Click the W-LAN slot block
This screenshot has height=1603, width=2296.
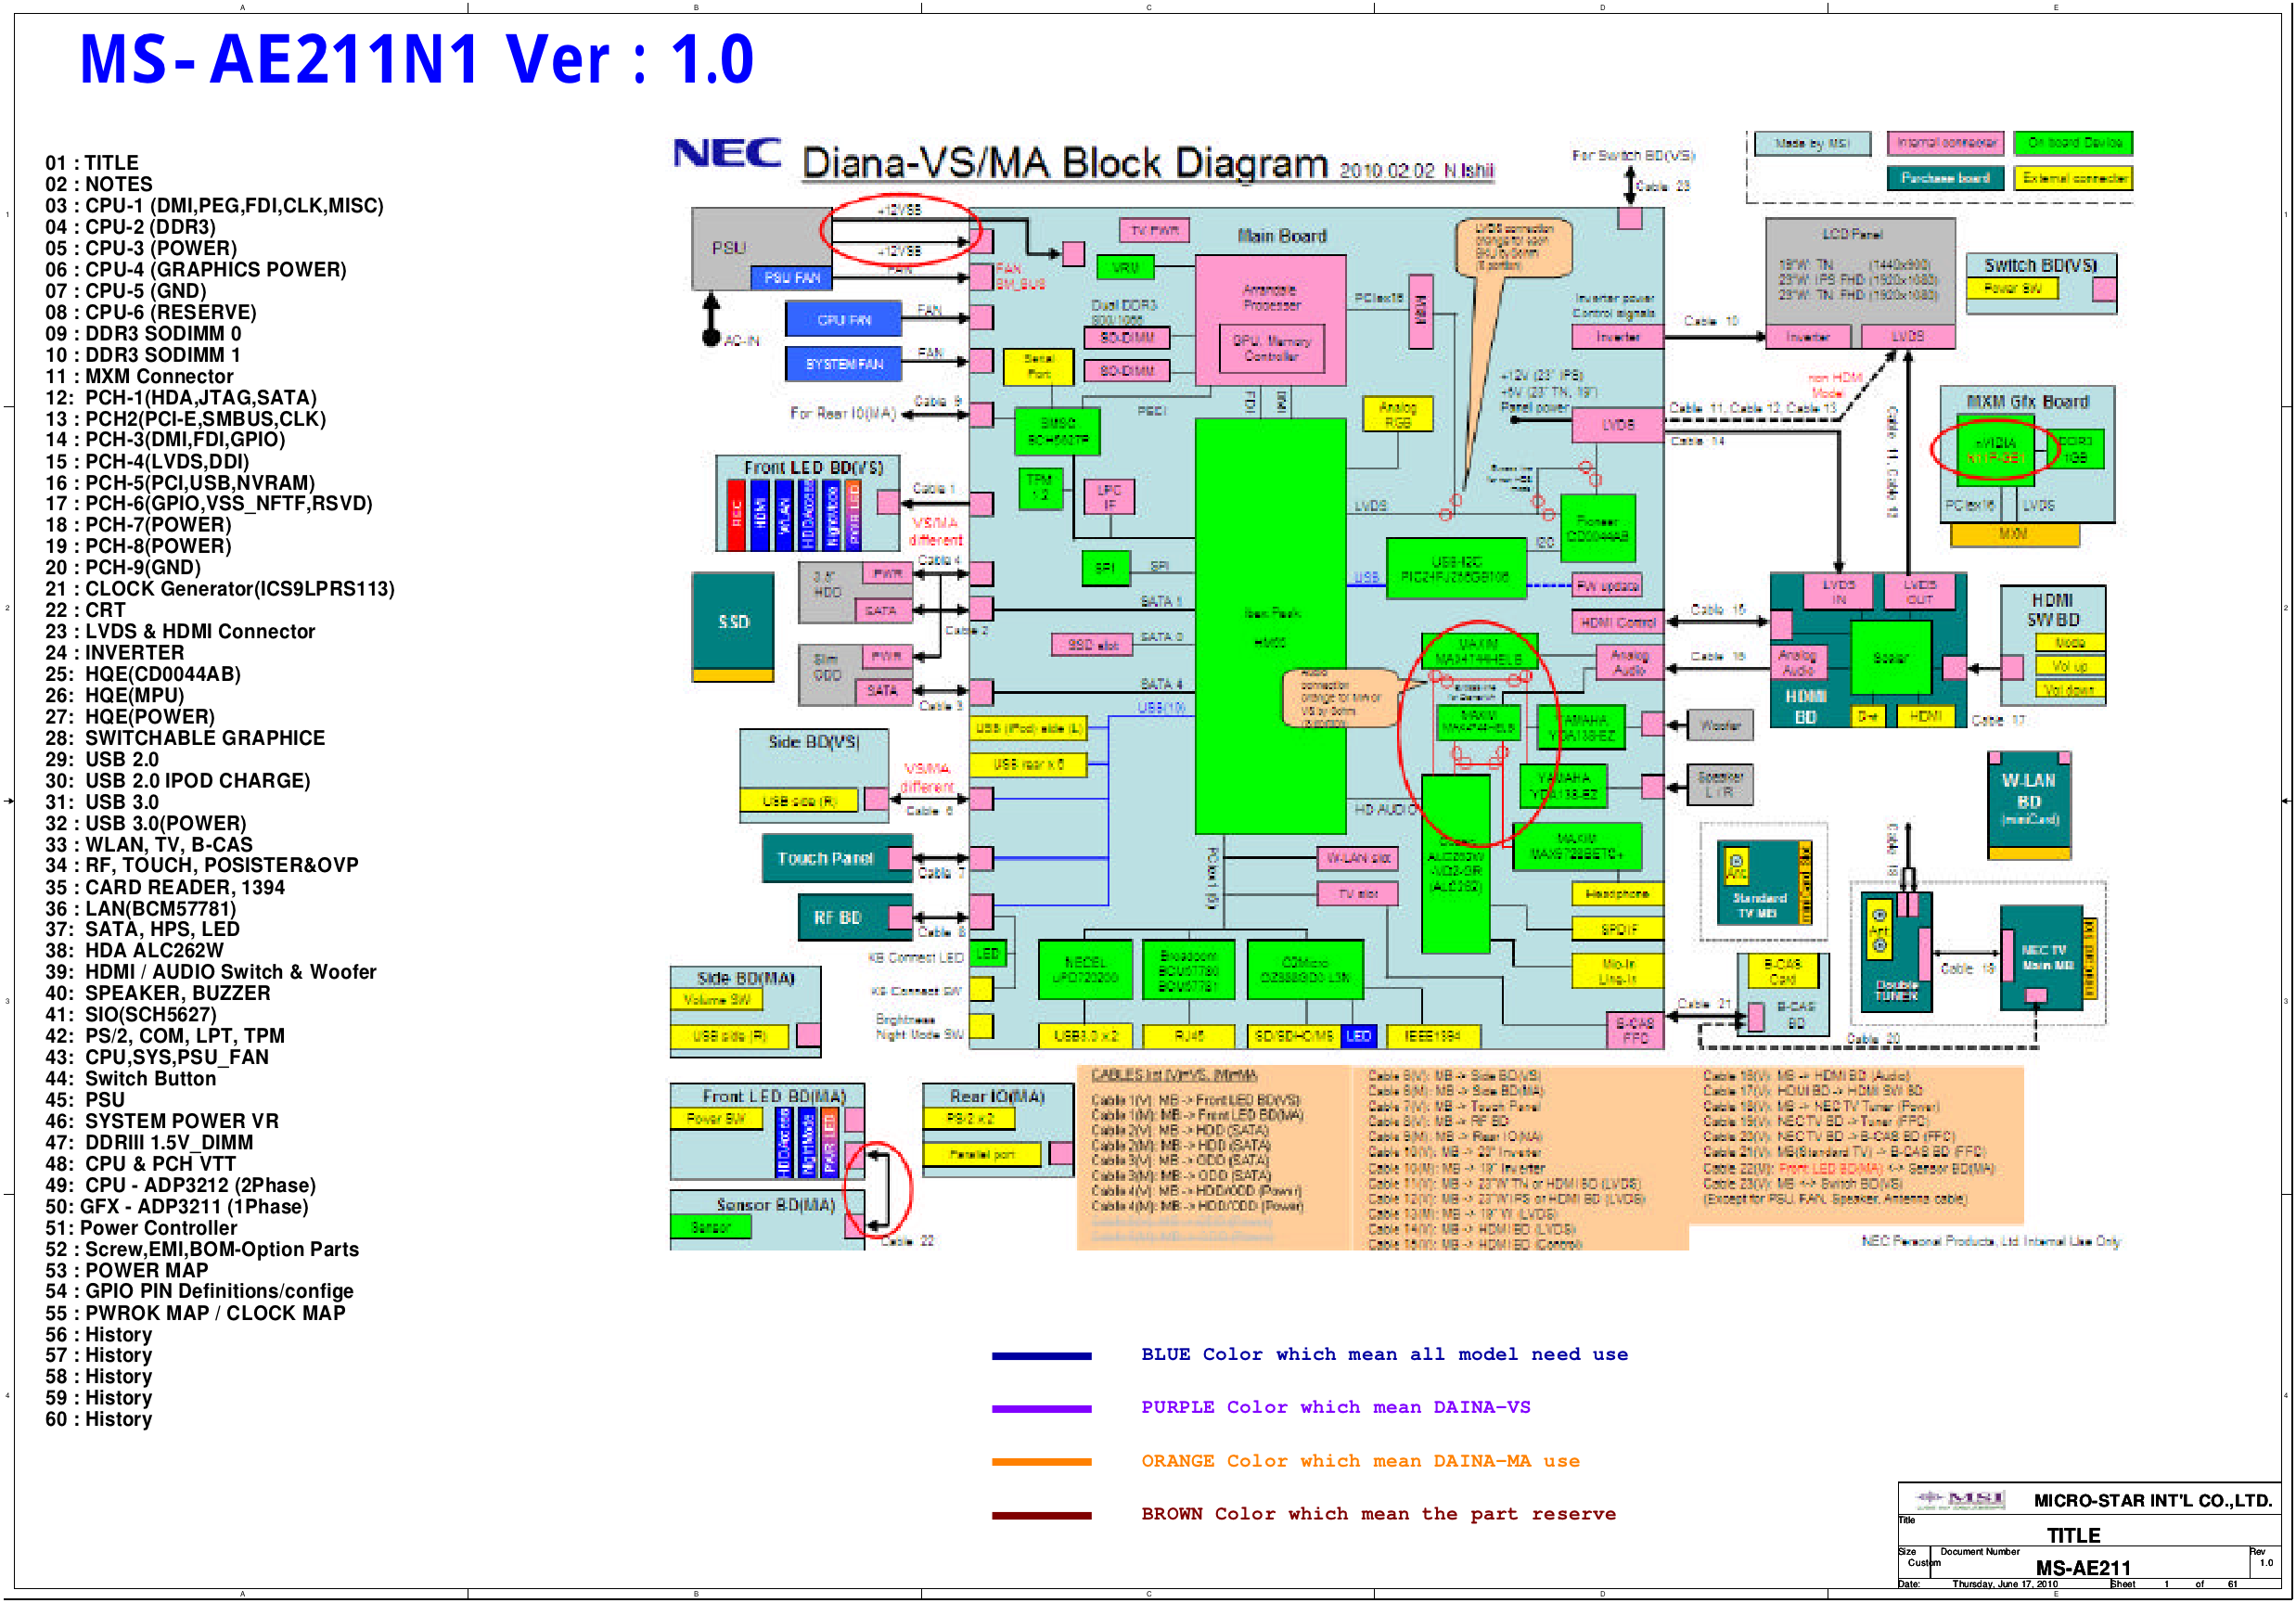(1357, 859)
